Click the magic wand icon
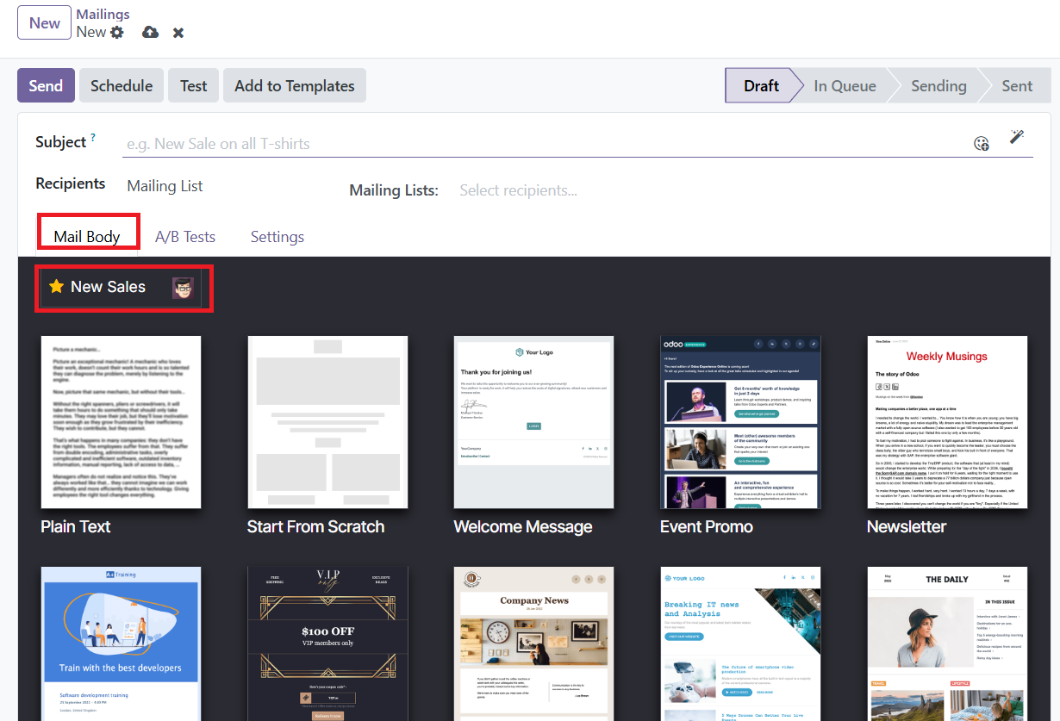The width and height of the screenshot is (1060, 721). [1017, 137]
